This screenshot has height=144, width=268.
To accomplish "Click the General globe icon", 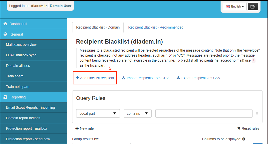I will tap(5, 34).
